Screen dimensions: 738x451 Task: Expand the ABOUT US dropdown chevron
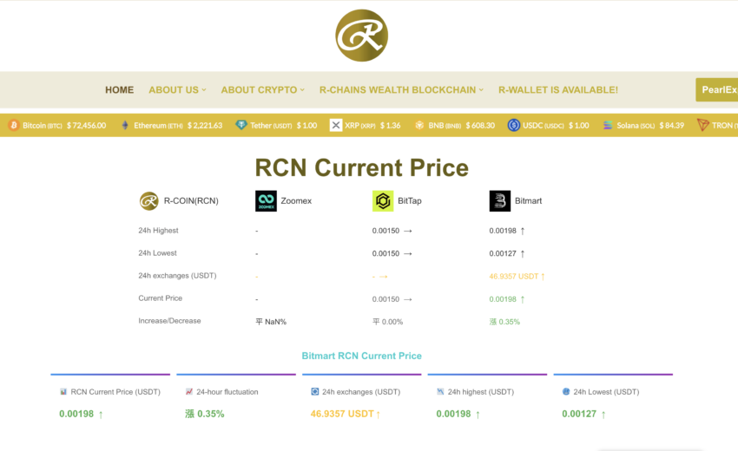204,90
